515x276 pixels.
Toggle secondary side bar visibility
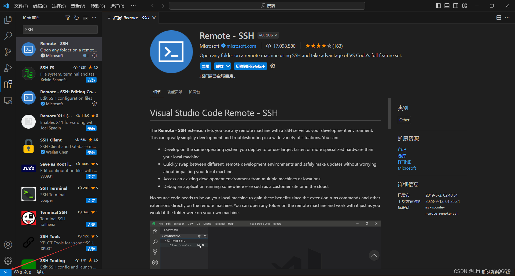coord(456,6)
